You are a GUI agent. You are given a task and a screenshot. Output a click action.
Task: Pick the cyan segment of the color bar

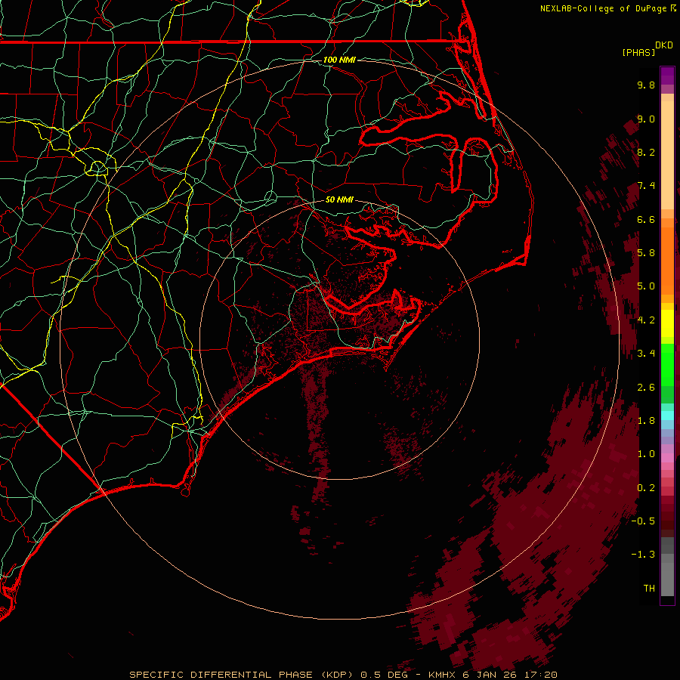(x=667, y=416)
